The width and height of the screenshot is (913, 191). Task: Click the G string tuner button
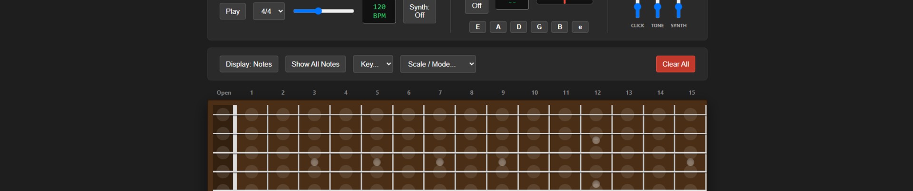(539, 27)
